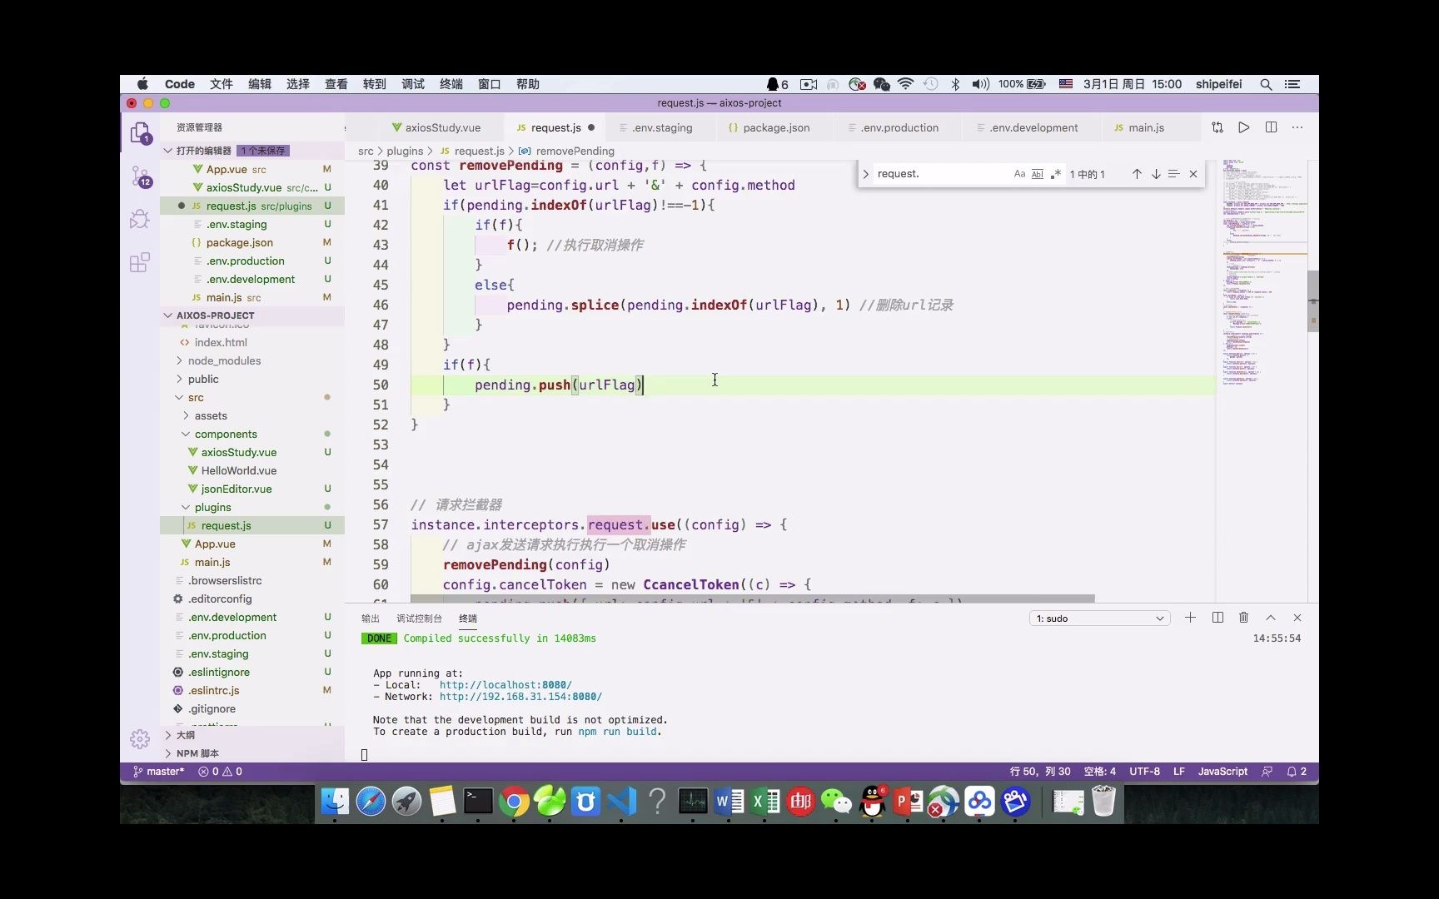The width and height of the screenshot is (1439, 899).
Task: Toggle Match Case in find widget
Action: pyautogui.click(x=1019, y=174)
